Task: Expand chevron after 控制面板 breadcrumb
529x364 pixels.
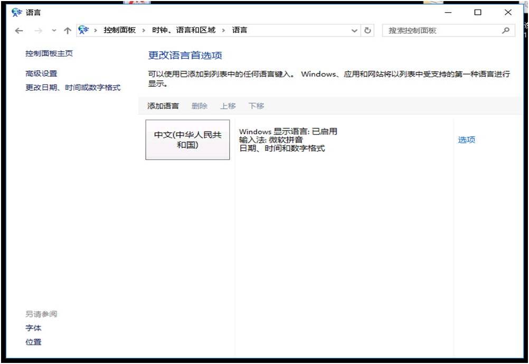Action: tap(144, 30)
